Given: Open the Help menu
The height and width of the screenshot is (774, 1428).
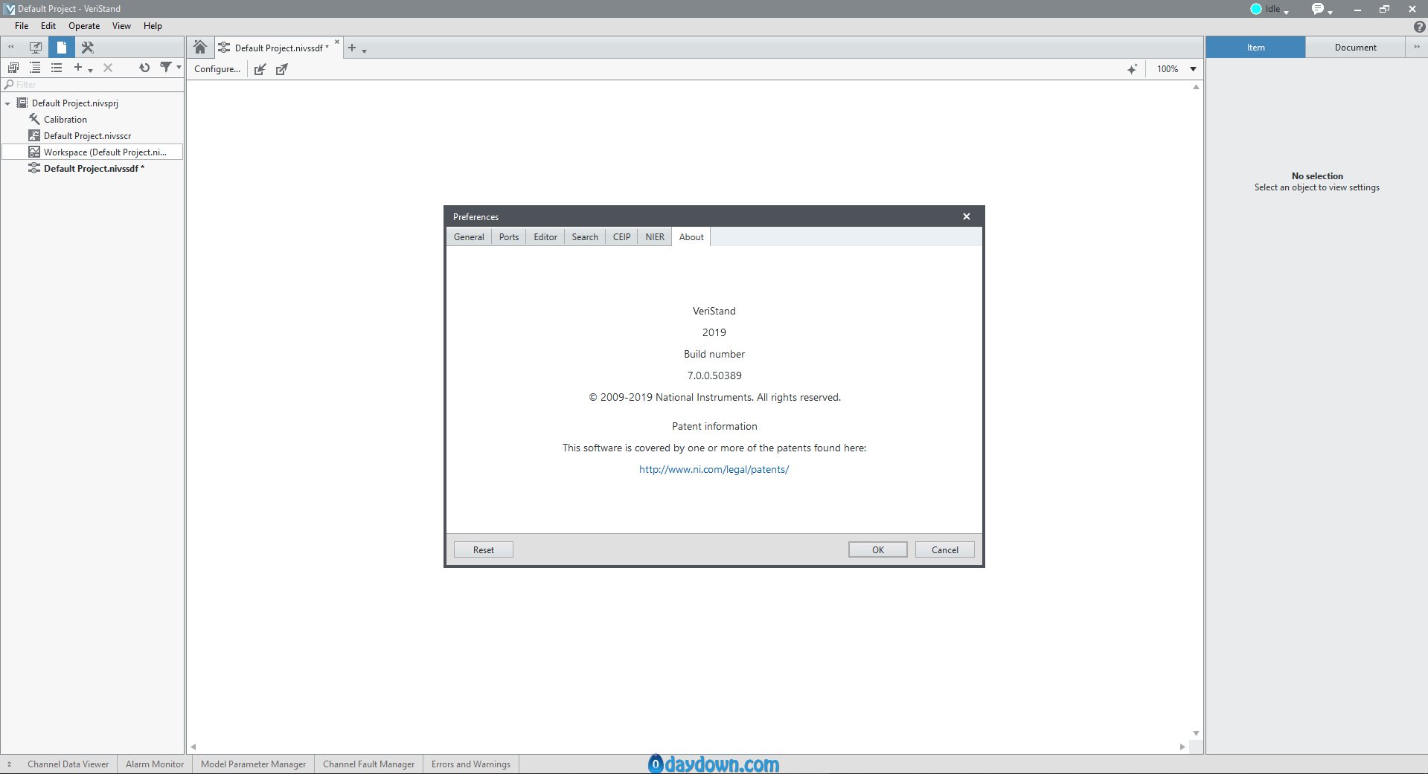Looking at the screenshot, I should pos(153,26).
